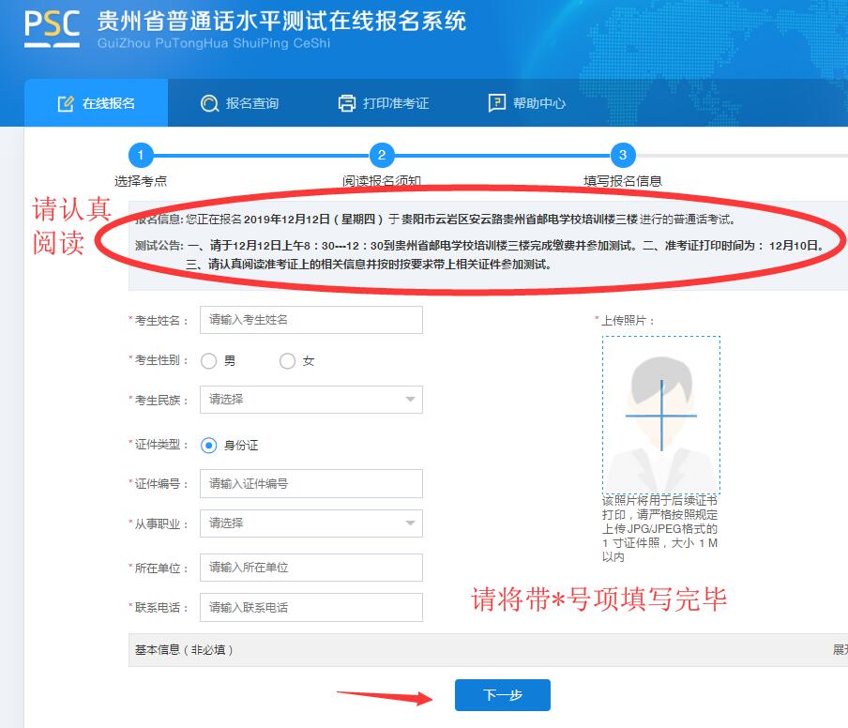This screenshot has width=848, height=728.
Task: Select the 身份证 ID type radio
Action: coord(209,446)
